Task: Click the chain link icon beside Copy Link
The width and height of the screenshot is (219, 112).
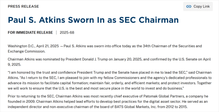Action: 189,7
